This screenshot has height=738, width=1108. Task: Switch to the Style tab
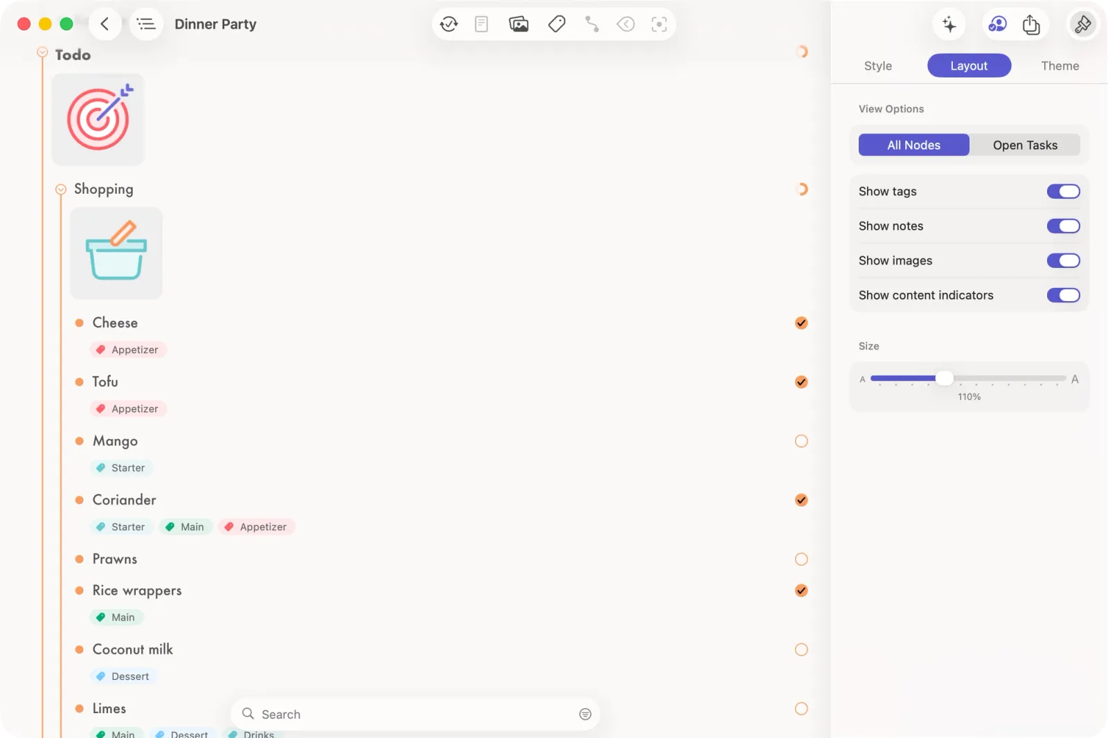click(877, 66)
